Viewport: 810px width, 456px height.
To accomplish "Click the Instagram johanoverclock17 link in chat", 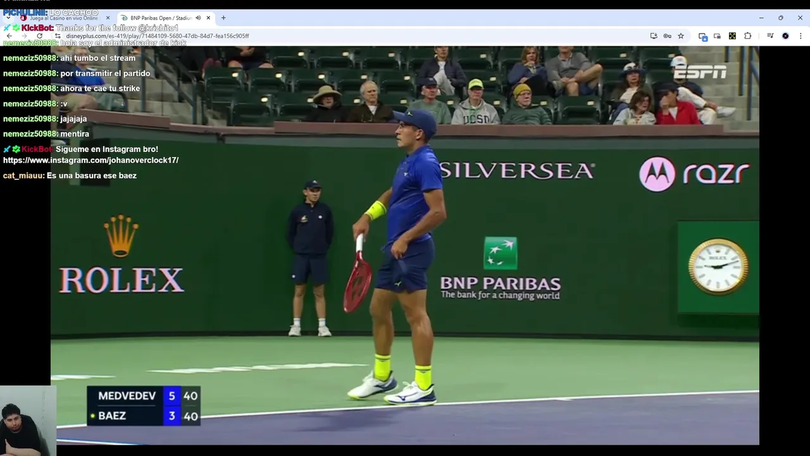I will [90, 160].
